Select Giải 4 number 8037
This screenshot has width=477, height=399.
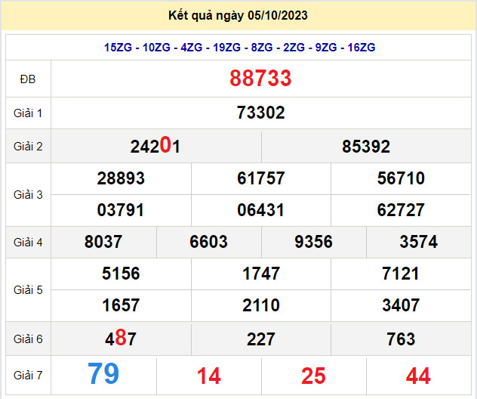[x=103, y=242]
